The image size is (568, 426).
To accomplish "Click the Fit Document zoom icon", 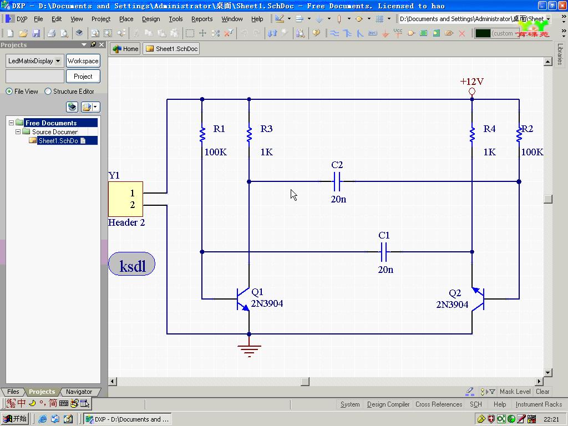I will (95, 33).
